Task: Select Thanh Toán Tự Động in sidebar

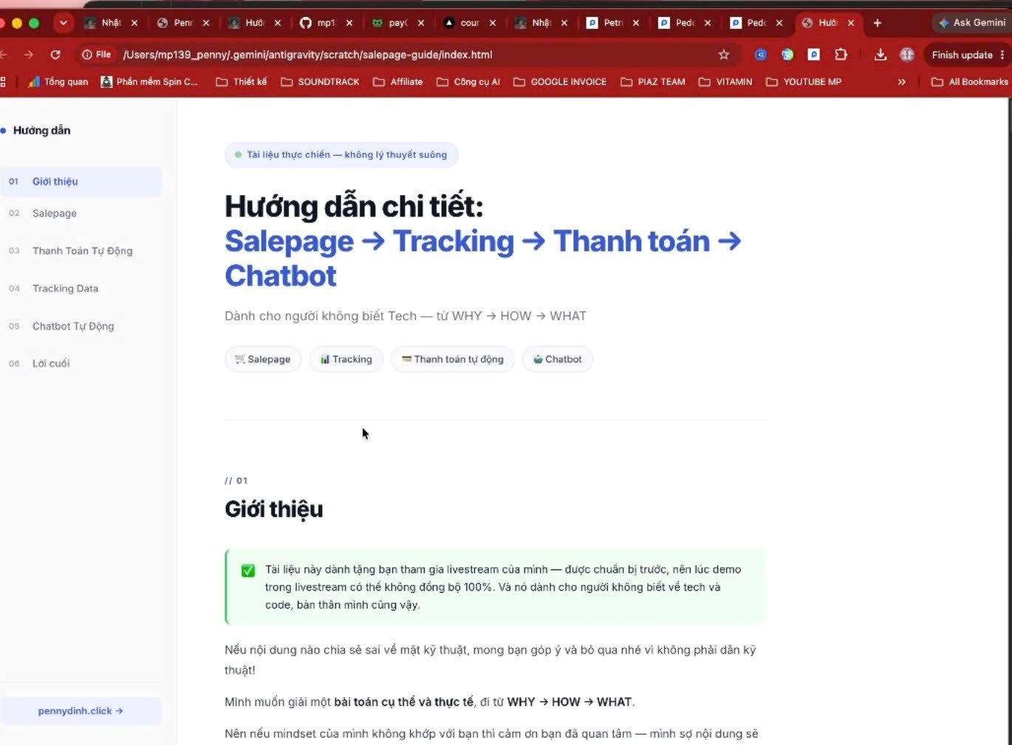Action: (81, 251)
